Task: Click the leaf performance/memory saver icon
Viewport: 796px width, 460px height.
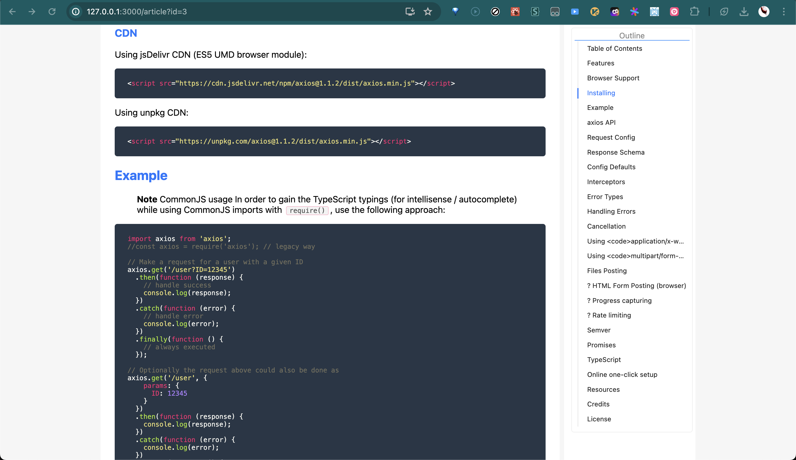Action: coord(724,12)
